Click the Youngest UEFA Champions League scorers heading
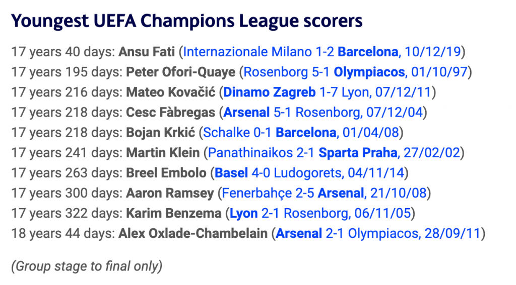 (186, 21)
